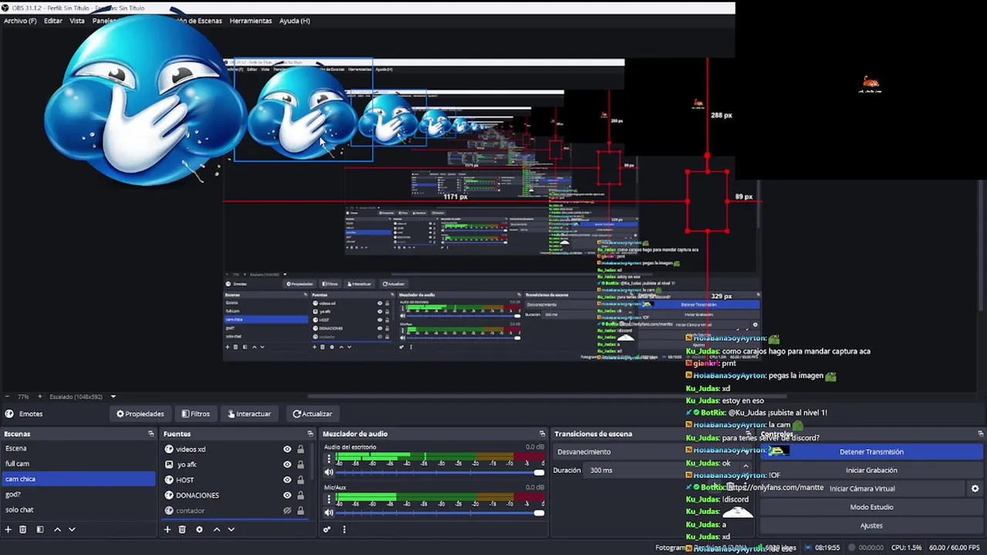Open the Vista menu
This screenshot has width=987, height=555.
pos(77,21)
